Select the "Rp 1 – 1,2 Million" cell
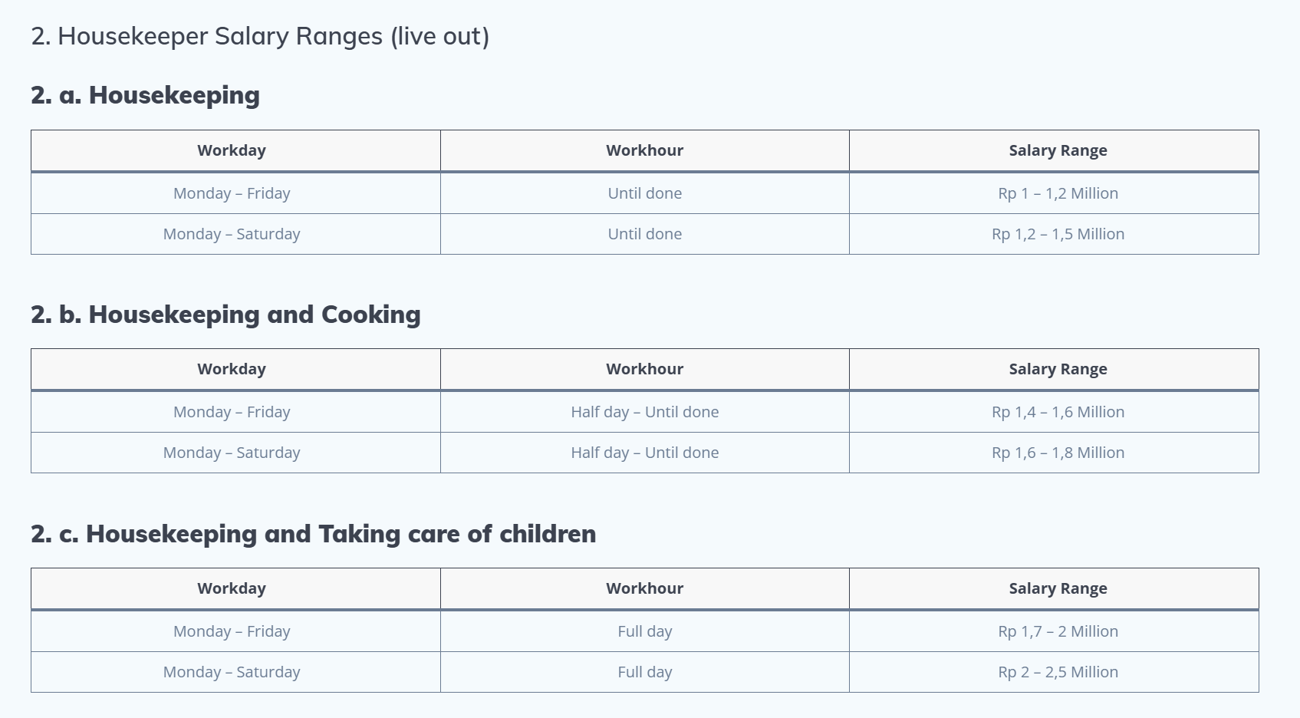The height and width of the screenshot is (718, 1300). (1058, 193)
